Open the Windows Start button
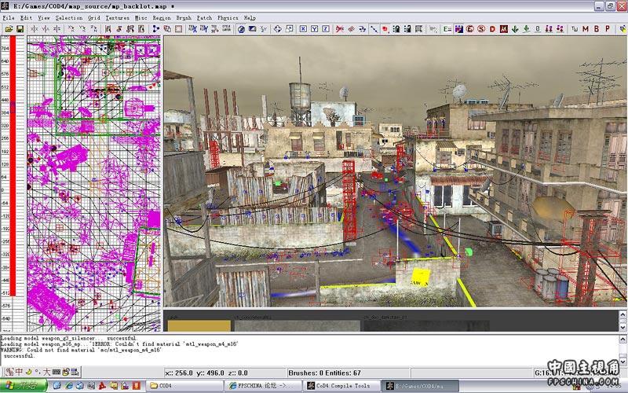Image resolution: width=628 pixels, height=393 pixels. (24, 385)
